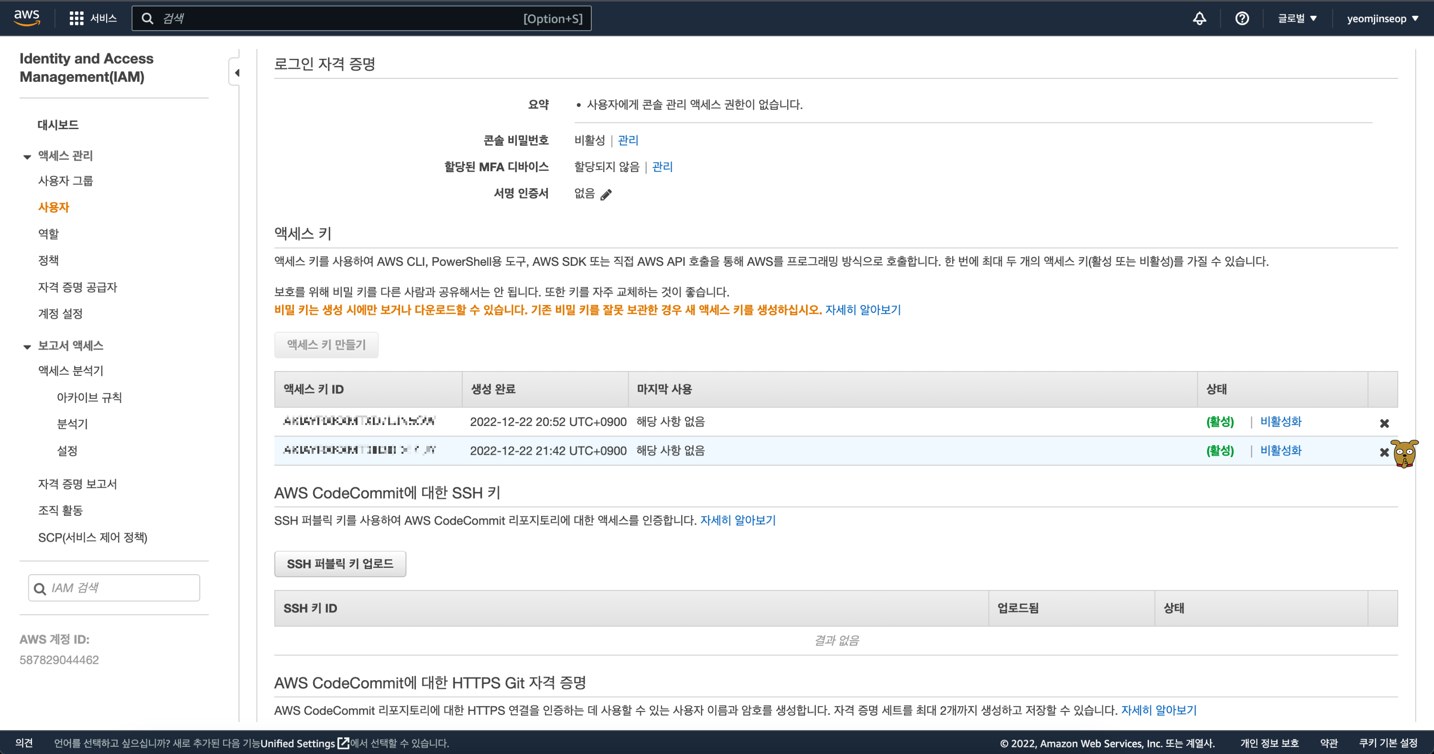Click 자세히 알아보기 link in 액세스 키 warning
Viewport: 1434px width, 754px height.
point(863,310)
